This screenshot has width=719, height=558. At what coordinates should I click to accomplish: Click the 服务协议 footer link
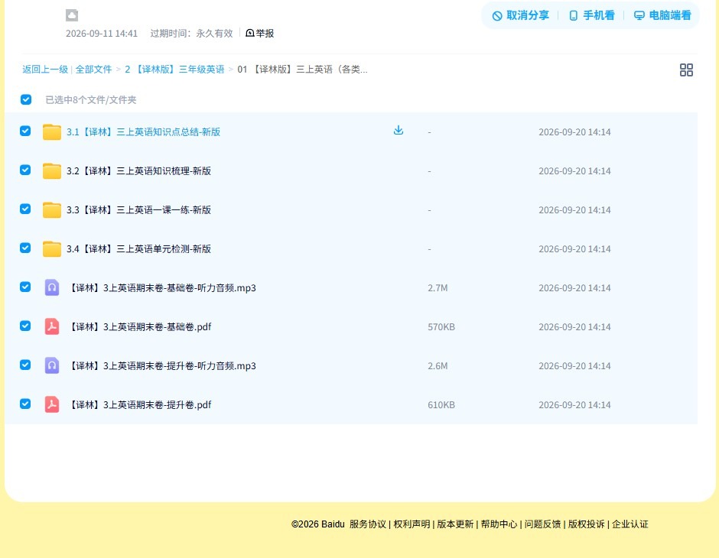[368, 524]
